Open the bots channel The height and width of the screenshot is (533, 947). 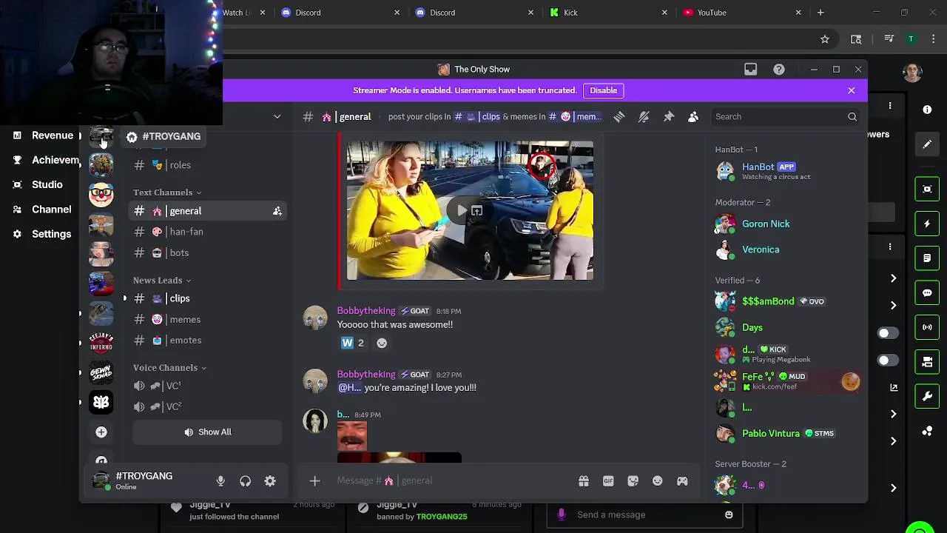(x=208, y=252)
